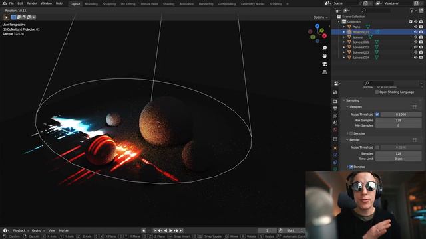Open the timeline Marker menu
The image size is (426, 239).
(x=64, y=230)
